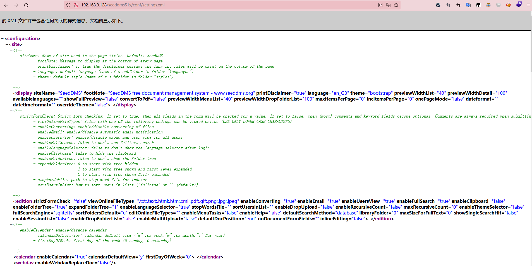Click the siteName value "SeedDMS"
The width and height of the screenshot is (532, 266).
71,93
